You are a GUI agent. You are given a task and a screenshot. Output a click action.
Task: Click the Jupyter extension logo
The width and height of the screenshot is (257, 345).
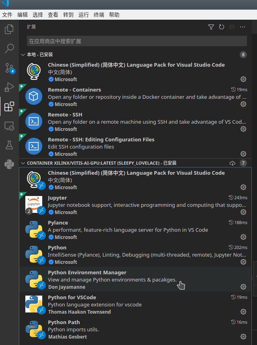tap(34, 204)
